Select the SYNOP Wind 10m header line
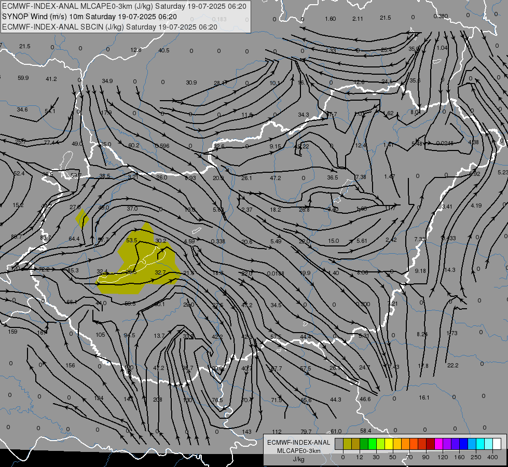The height and width of the screenshot is (467, 508). coord(89,17)
